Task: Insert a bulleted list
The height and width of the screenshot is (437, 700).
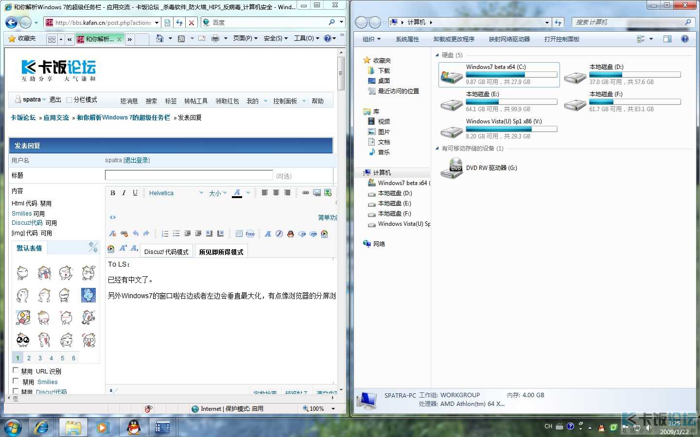Action: [176, 234]
